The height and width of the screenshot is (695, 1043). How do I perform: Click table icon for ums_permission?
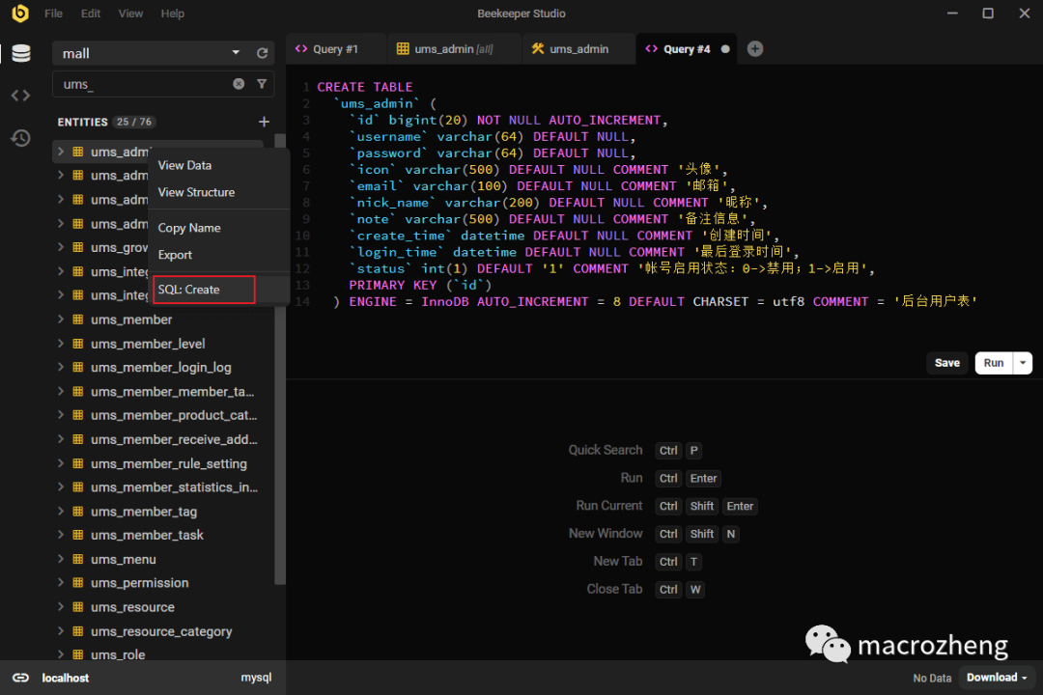(78, 583)
